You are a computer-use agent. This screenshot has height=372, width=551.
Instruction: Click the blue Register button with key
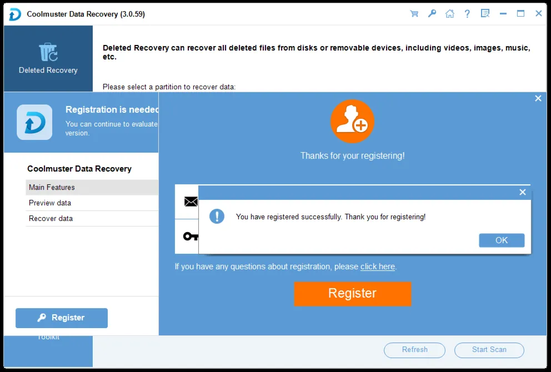coord(62,318)
